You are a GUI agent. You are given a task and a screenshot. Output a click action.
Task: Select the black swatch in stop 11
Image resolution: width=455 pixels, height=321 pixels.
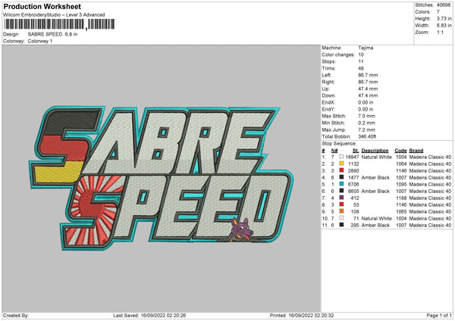[x=342, y=226]
